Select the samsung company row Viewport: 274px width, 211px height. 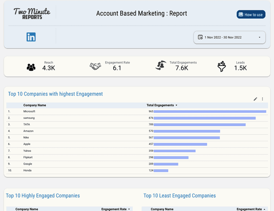coord(137,118)
